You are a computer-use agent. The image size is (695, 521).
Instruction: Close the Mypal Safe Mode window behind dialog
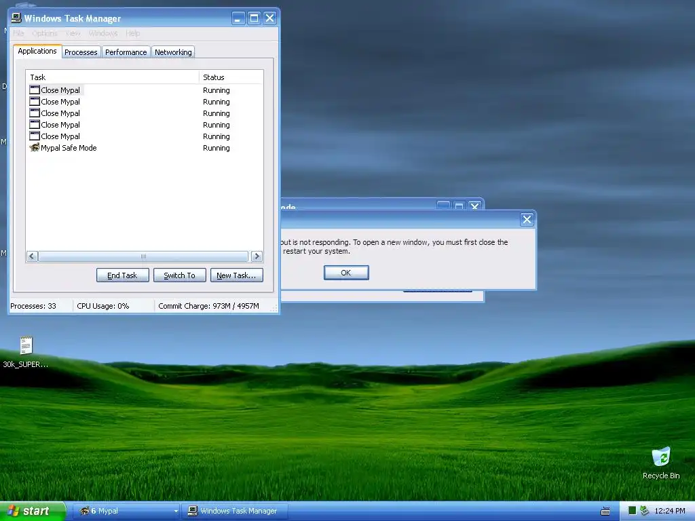click(474, 206)
